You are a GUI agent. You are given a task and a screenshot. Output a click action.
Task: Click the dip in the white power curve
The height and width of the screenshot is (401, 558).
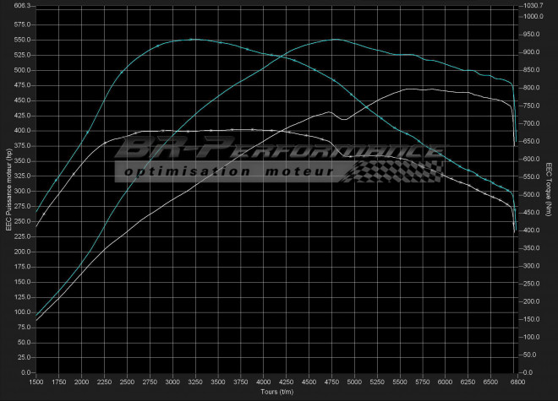coord(342,119)
